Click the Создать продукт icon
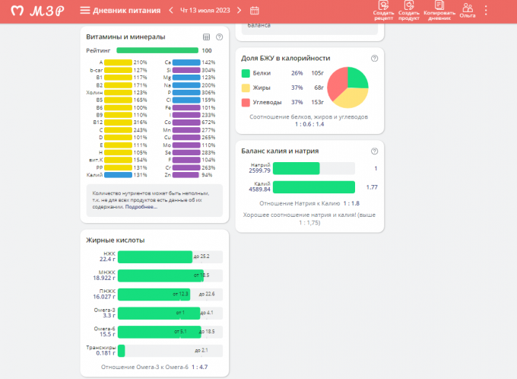The image size is (517, 379). (409, 11)
